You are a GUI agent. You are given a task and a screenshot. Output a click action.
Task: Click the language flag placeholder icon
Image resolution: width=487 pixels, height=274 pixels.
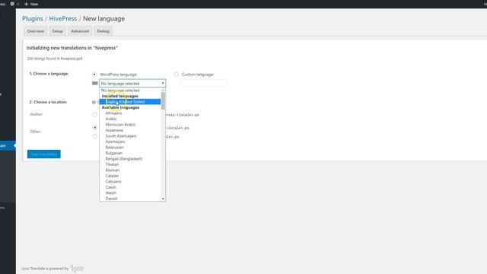[94, 83]
